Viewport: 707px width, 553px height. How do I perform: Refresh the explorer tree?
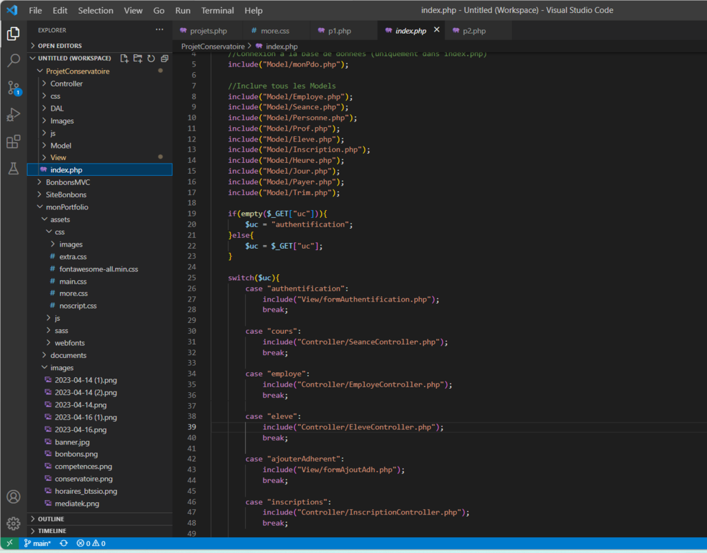point(151,58)
